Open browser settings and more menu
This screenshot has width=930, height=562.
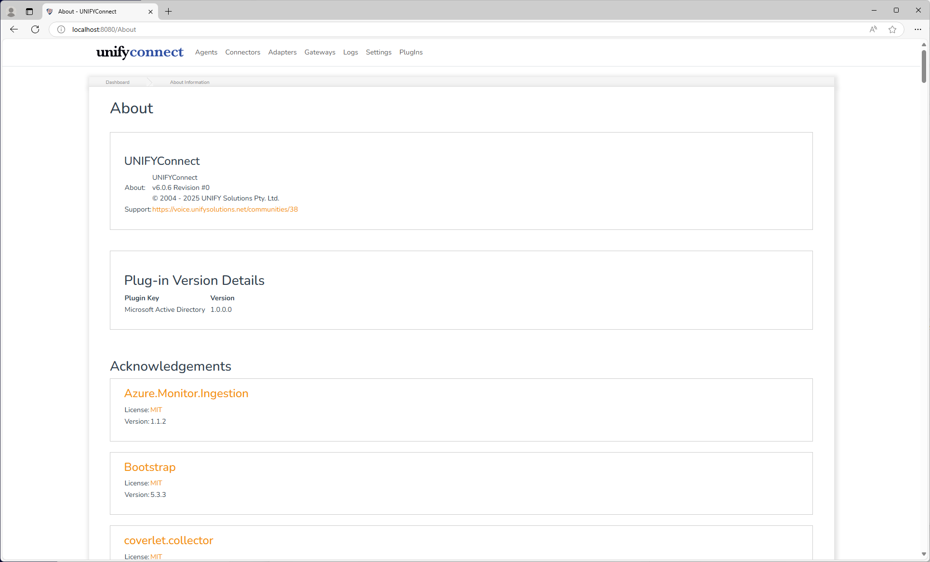click(918, 29)
